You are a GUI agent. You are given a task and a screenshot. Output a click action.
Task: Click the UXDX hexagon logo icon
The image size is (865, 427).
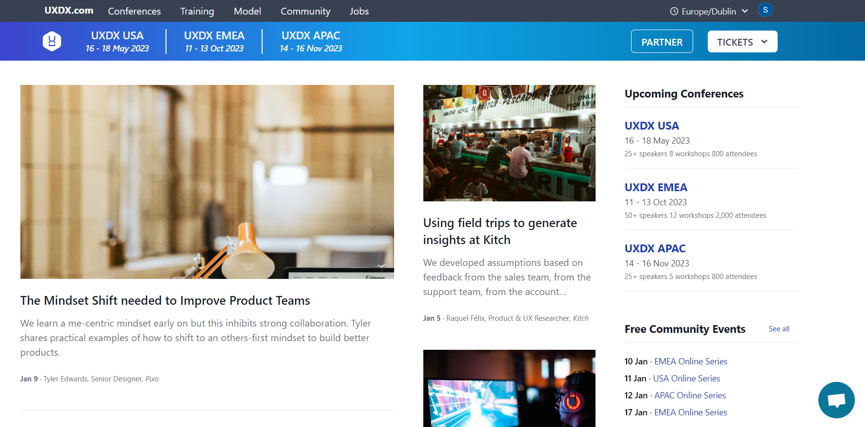tap(52, 41)
